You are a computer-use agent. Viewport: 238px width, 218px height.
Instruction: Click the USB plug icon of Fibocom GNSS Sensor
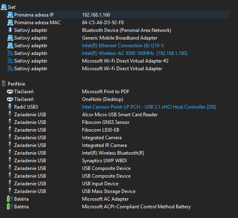tap(10, 122)
